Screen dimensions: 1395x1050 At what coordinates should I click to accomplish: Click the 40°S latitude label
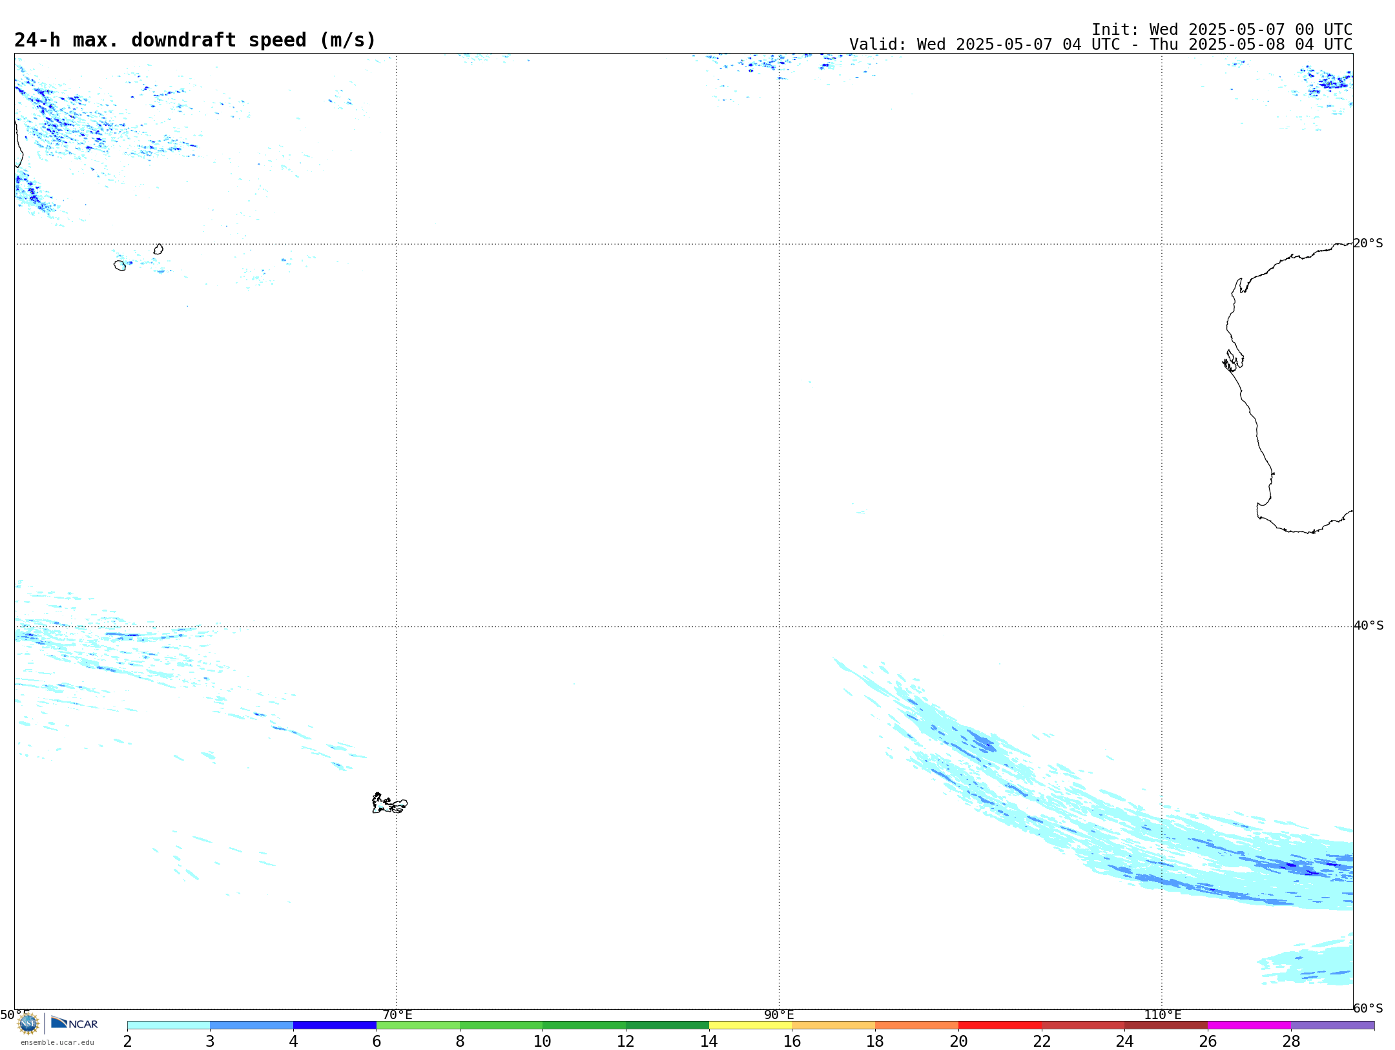1369,626
